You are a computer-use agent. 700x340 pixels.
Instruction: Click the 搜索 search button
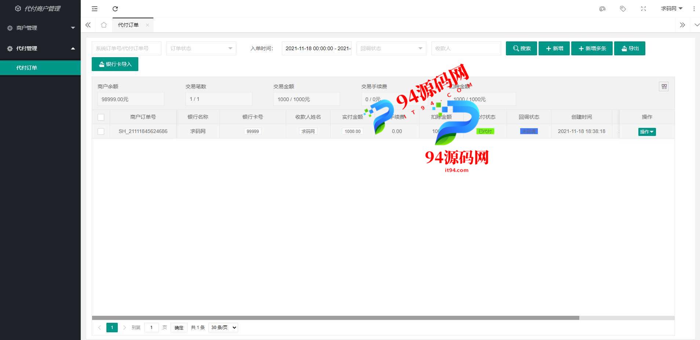[521, 48]
